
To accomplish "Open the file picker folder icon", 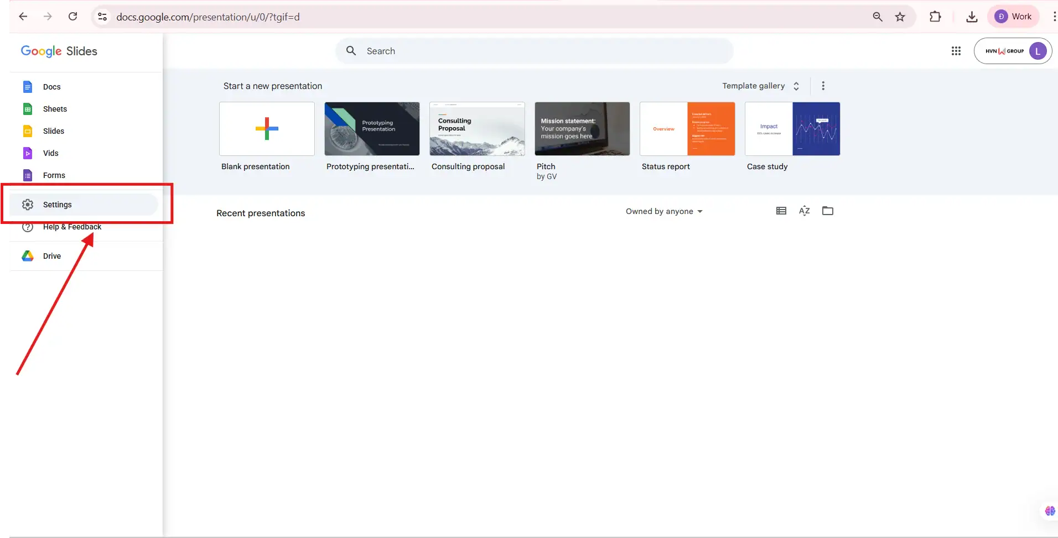I will point(827,211).
